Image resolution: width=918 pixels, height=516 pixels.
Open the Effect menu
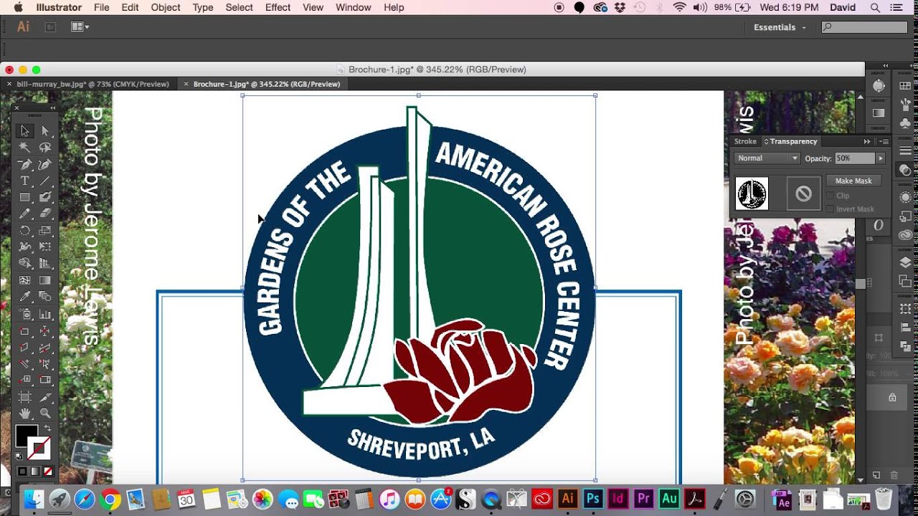coord(278,7)
